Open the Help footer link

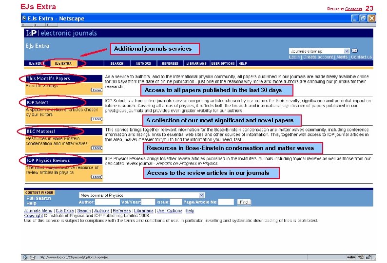(190, 211)
